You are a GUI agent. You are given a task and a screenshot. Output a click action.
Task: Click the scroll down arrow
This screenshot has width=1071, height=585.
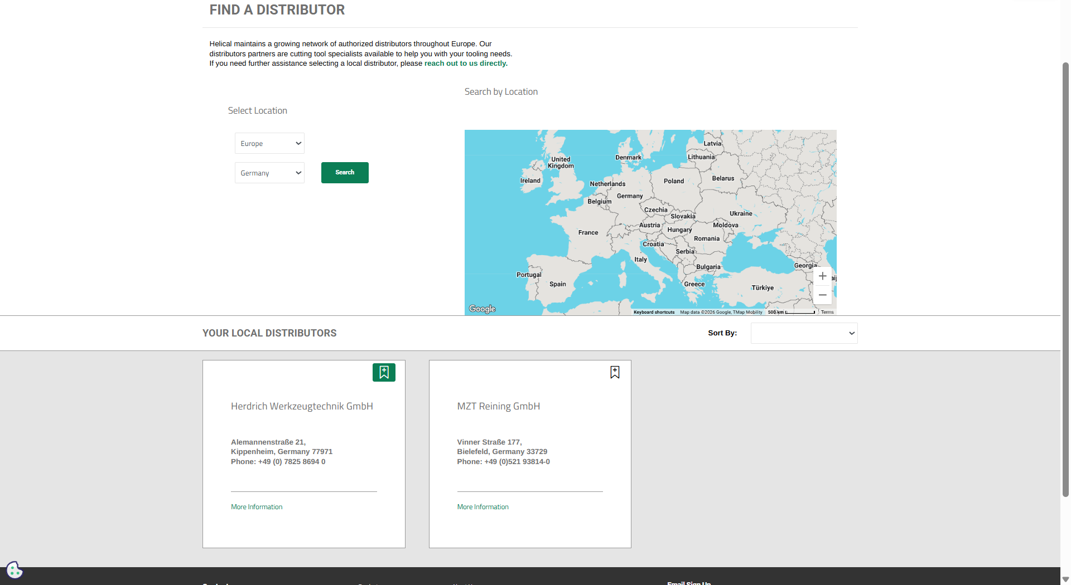1065,579
